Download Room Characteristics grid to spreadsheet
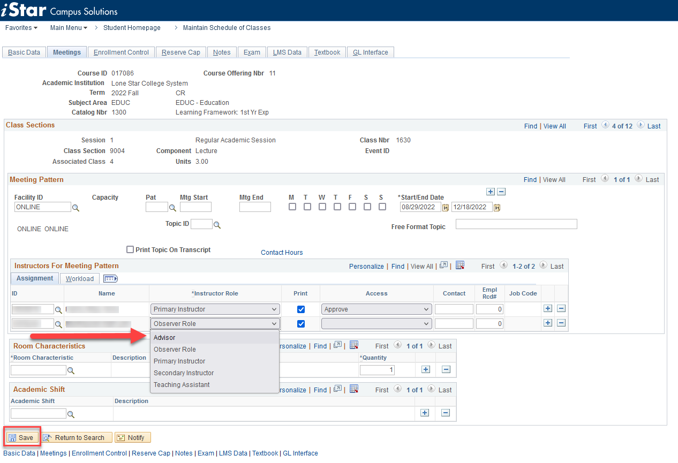678x463 pixels. 353,345
